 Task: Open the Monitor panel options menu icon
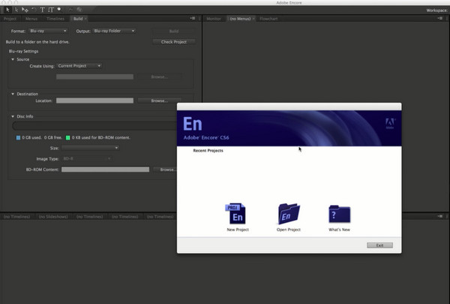point(440,18)
